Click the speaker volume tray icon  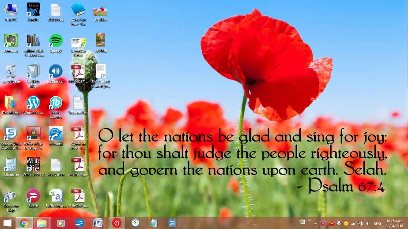tap(368, 223)
